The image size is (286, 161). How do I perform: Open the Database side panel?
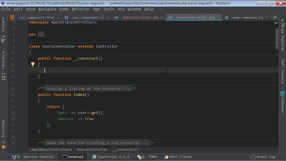click(282, 102)
